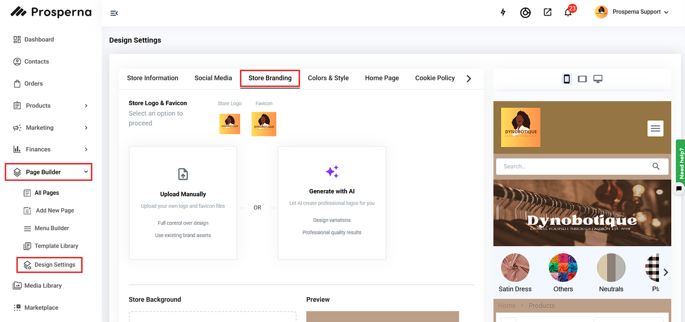Switch to tablet preview device icon
This screenshot has height=322, width=685.
pos(582,79)
